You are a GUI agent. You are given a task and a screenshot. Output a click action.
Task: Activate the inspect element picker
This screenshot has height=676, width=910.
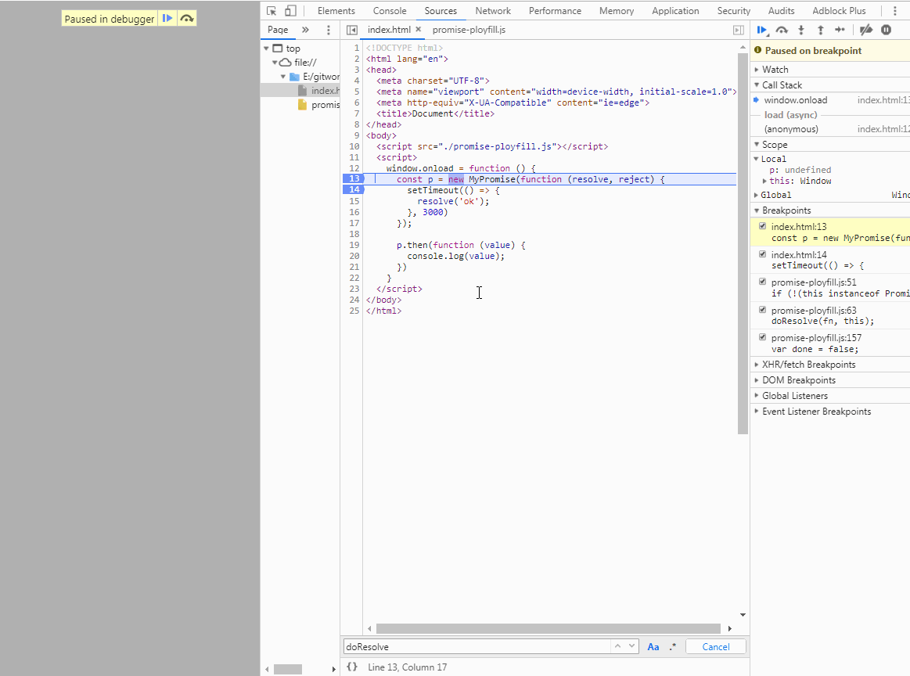click(272, 11)
